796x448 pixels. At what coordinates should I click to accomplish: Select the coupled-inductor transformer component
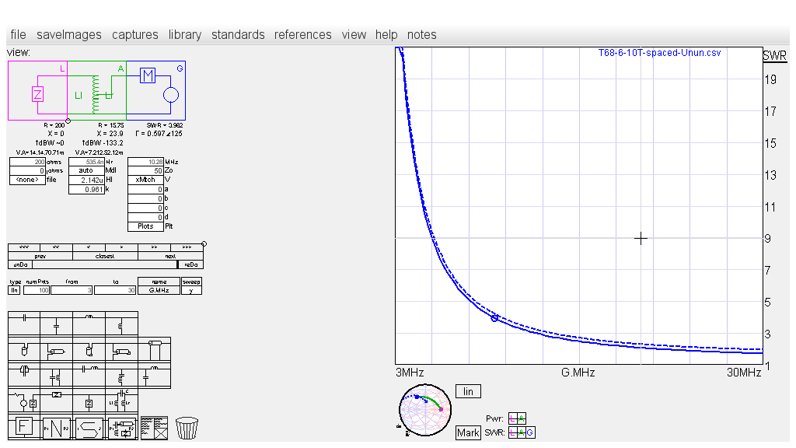[x=121, y=401]
